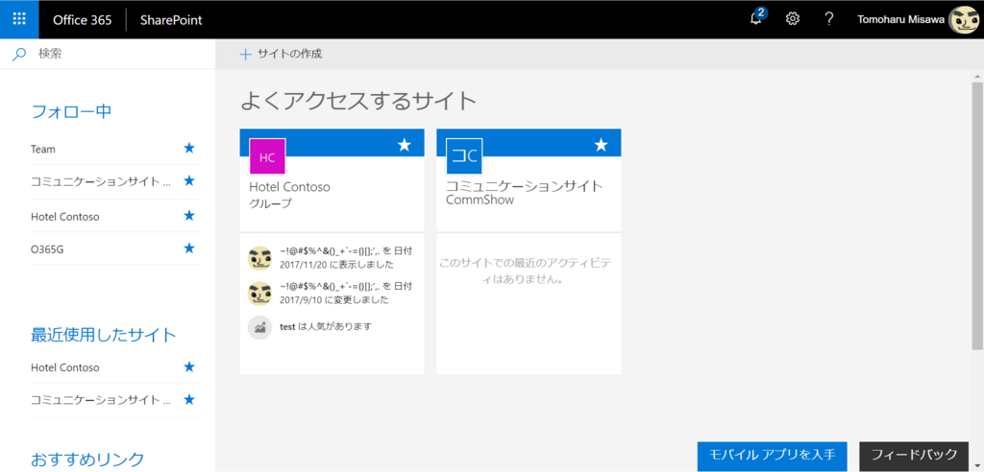Click the blue コC site logo
984x472 pixels.
click(464, 156)
